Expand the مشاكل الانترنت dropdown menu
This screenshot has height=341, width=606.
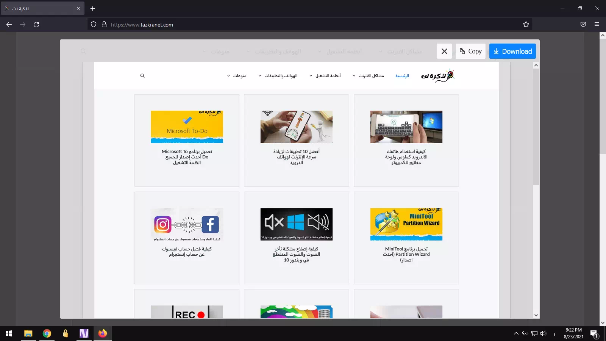pos(369,76)
